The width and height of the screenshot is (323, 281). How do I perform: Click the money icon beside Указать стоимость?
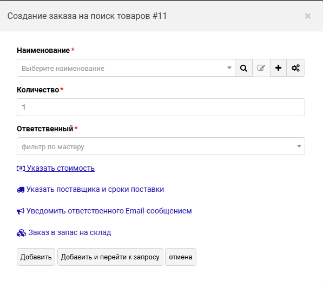point(21,169)
